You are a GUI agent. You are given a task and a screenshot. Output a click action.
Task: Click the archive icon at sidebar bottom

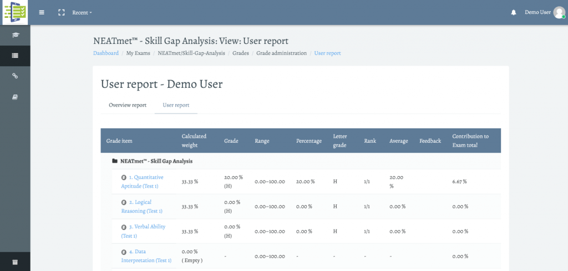coord(15,262)
